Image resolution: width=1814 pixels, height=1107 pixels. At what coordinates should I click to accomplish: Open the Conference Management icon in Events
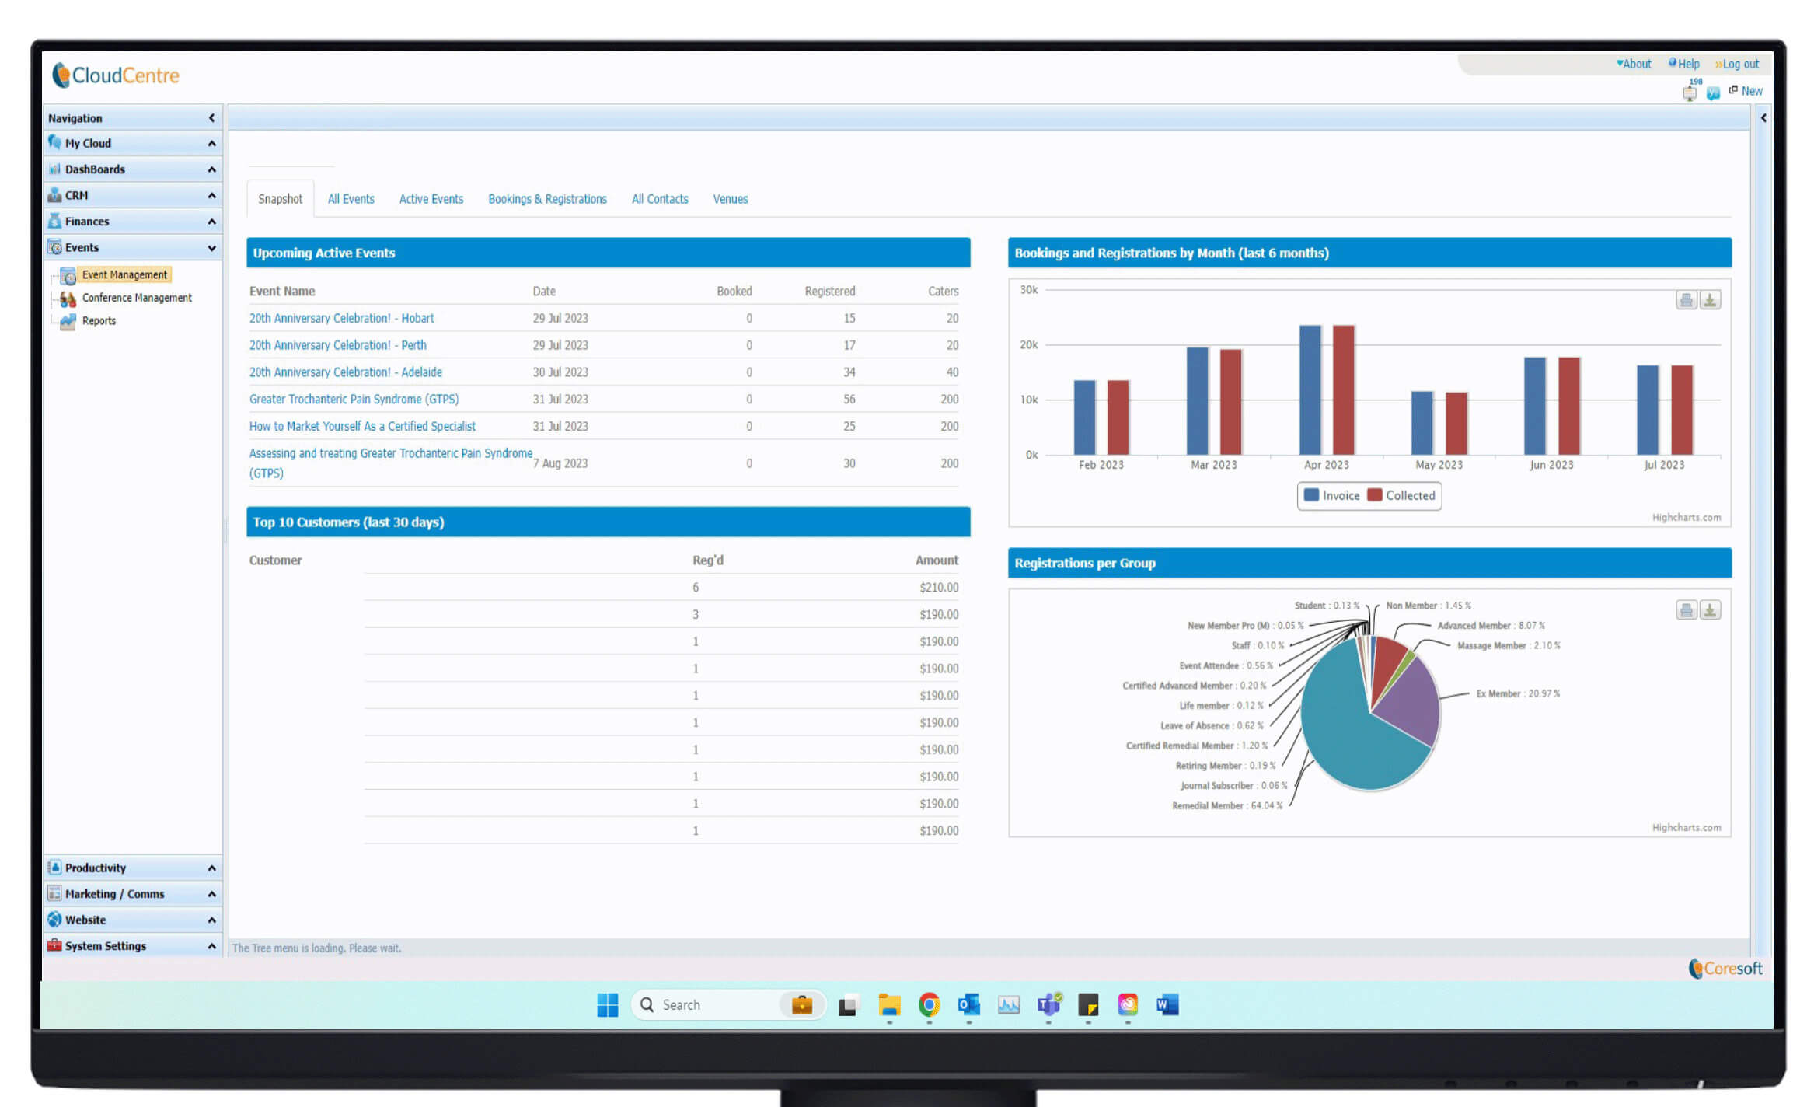[x=68, y=299]
